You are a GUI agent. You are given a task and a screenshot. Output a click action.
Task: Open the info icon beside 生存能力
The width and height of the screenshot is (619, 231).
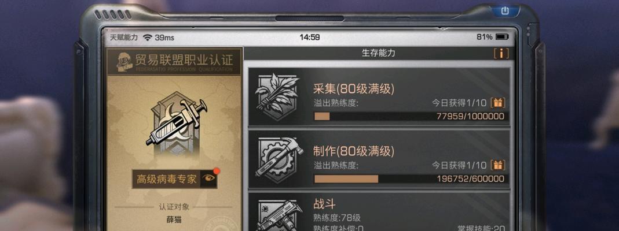click(501, 54)
